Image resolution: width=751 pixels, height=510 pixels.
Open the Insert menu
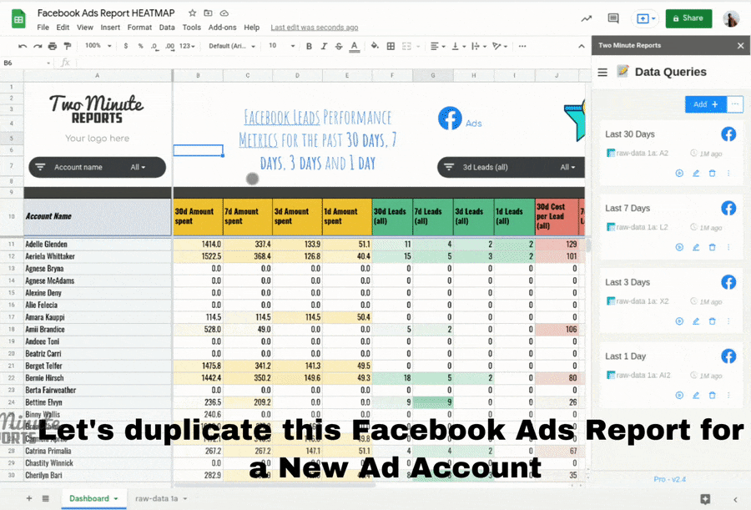point(110,28)
